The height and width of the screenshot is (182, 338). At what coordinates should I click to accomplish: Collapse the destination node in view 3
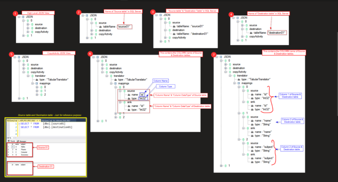click(165, 30)
